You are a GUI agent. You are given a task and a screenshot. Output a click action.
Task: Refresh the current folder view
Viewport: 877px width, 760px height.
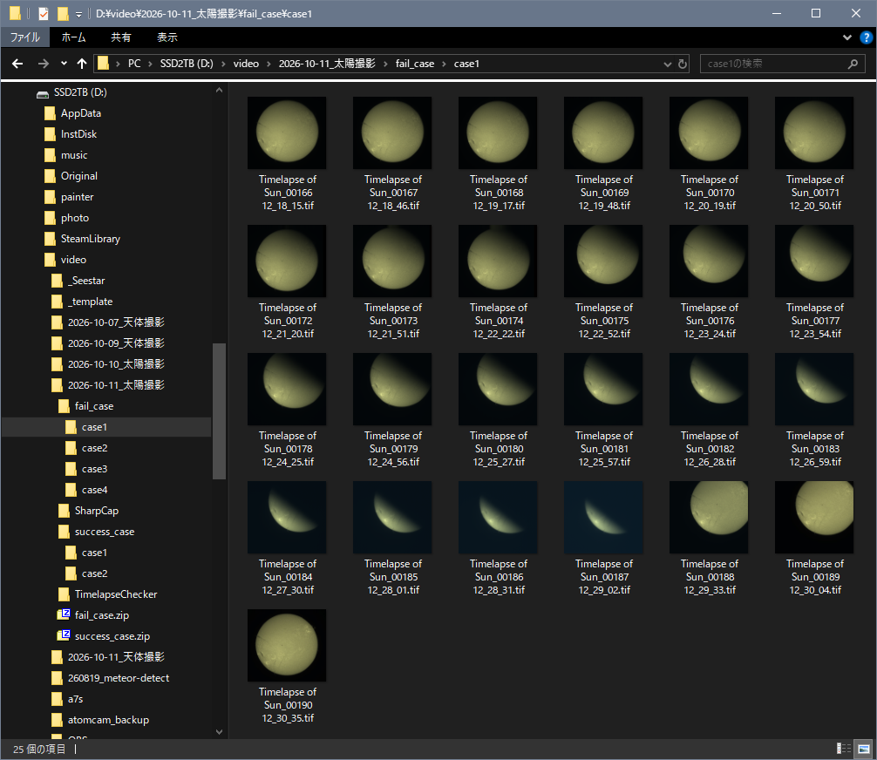point(683,64)
